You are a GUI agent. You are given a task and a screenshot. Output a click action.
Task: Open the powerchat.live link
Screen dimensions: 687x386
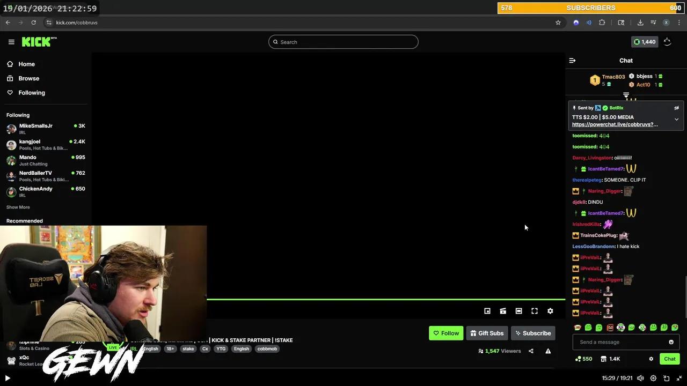pos(615,124)
